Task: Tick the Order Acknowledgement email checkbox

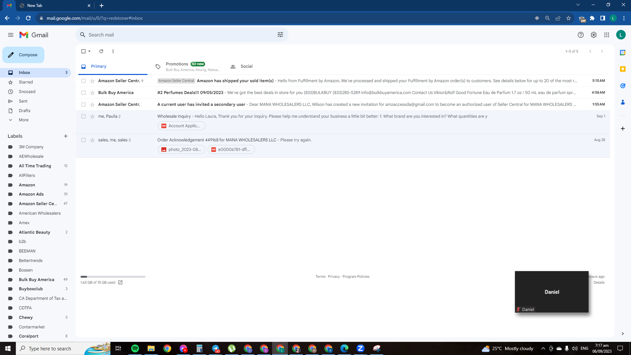Action: (83, 140)
